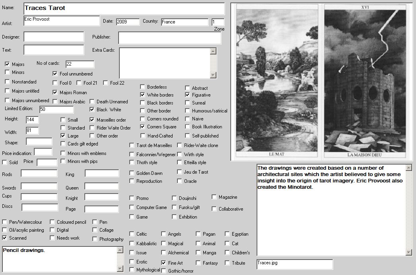Click the Rods suit name field
The width and height of the screenshot is (416, 275).
point(39,173)
